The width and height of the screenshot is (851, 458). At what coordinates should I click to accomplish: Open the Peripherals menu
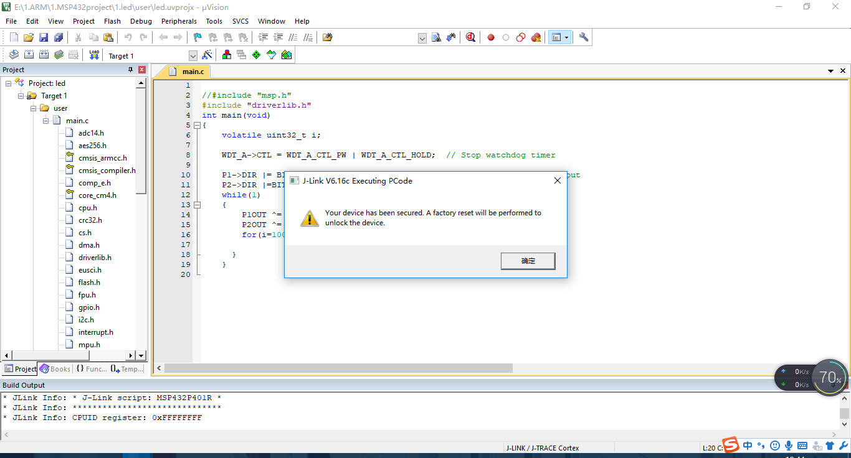(179, 21)
